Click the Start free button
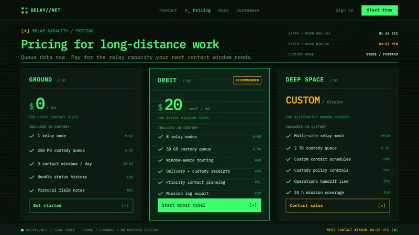Screen dimensions: 419x235 [x=379, y=10]
